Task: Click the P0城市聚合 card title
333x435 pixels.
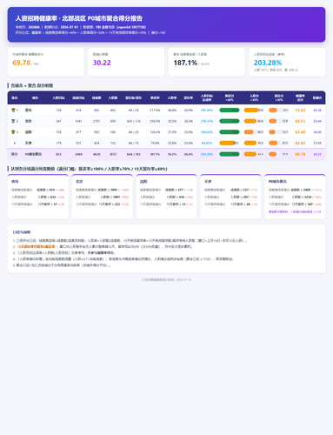Action: pyautogui.click(x=277, y=182)
